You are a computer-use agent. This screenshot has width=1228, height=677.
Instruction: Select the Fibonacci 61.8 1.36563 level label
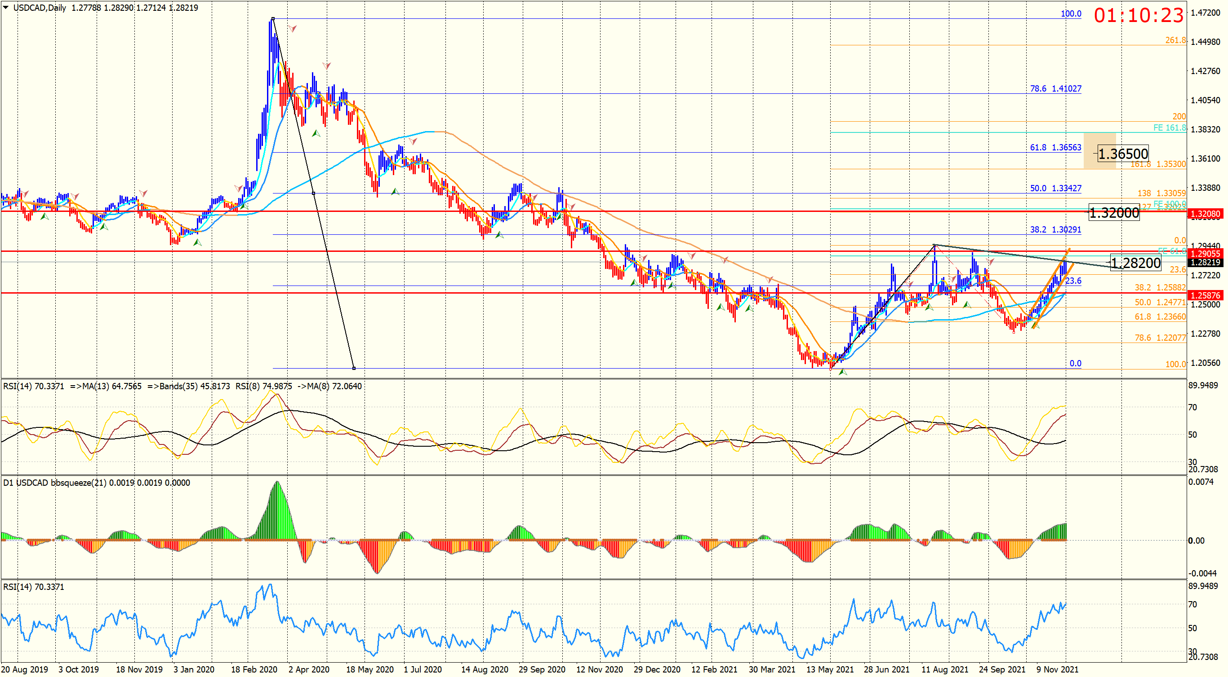click(x=1055, y=148)
